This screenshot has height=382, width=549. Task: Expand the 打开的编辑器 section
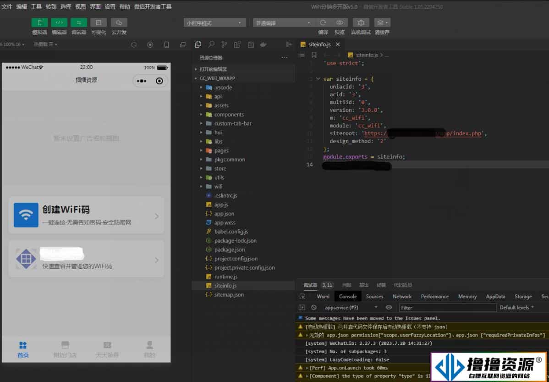pyautogui.click(x=243, y=69)
